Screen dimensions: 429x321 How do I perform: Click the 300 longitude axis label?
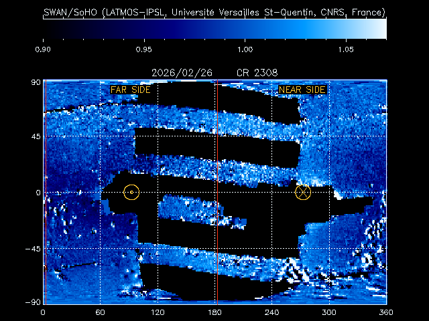coord(329,312)
